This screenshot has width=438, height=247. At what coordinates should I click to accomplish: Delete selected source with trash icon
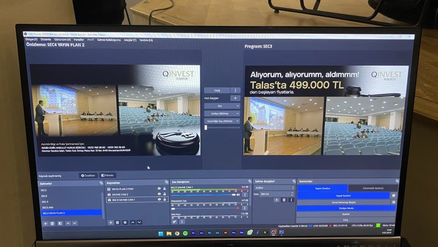tap(118, 222)
